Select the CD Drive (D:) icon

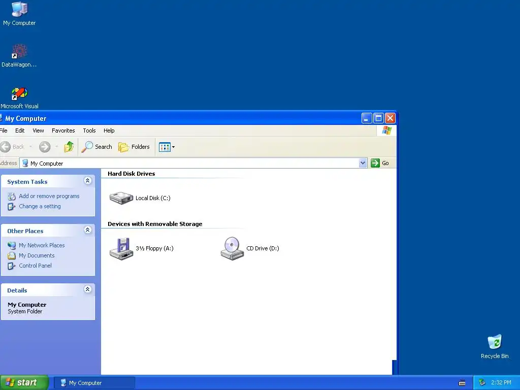[232, 249]
